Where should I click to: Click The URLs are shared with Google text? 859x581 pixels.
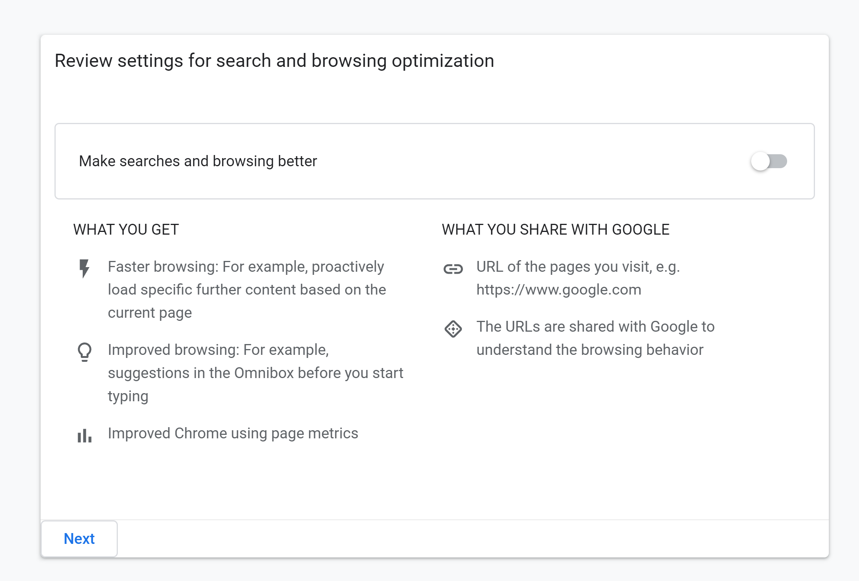tap(595, 327)
